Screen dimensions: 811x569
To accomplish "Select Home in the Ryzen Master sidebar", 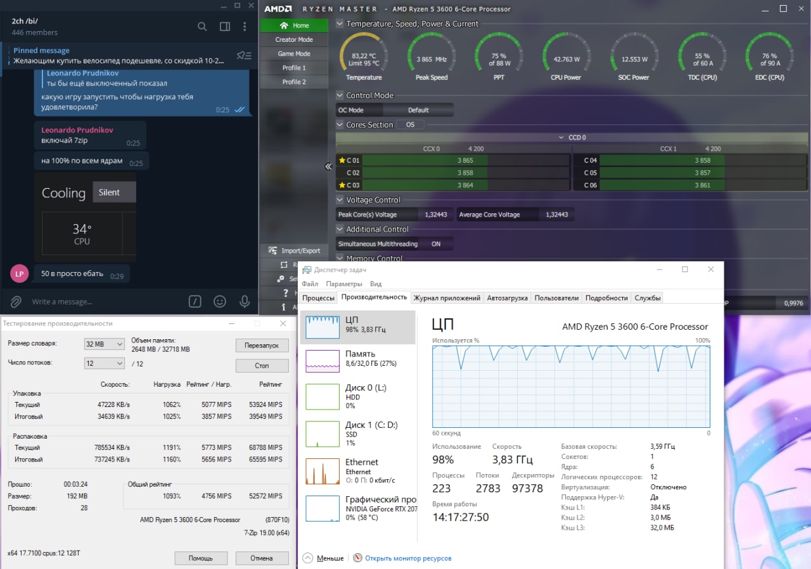I will [x=294, y=25].
